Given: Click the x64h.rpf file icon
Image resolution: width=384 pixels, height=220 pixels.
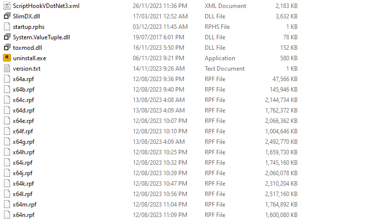Looking at the screenshot, I should pos(7,152).
